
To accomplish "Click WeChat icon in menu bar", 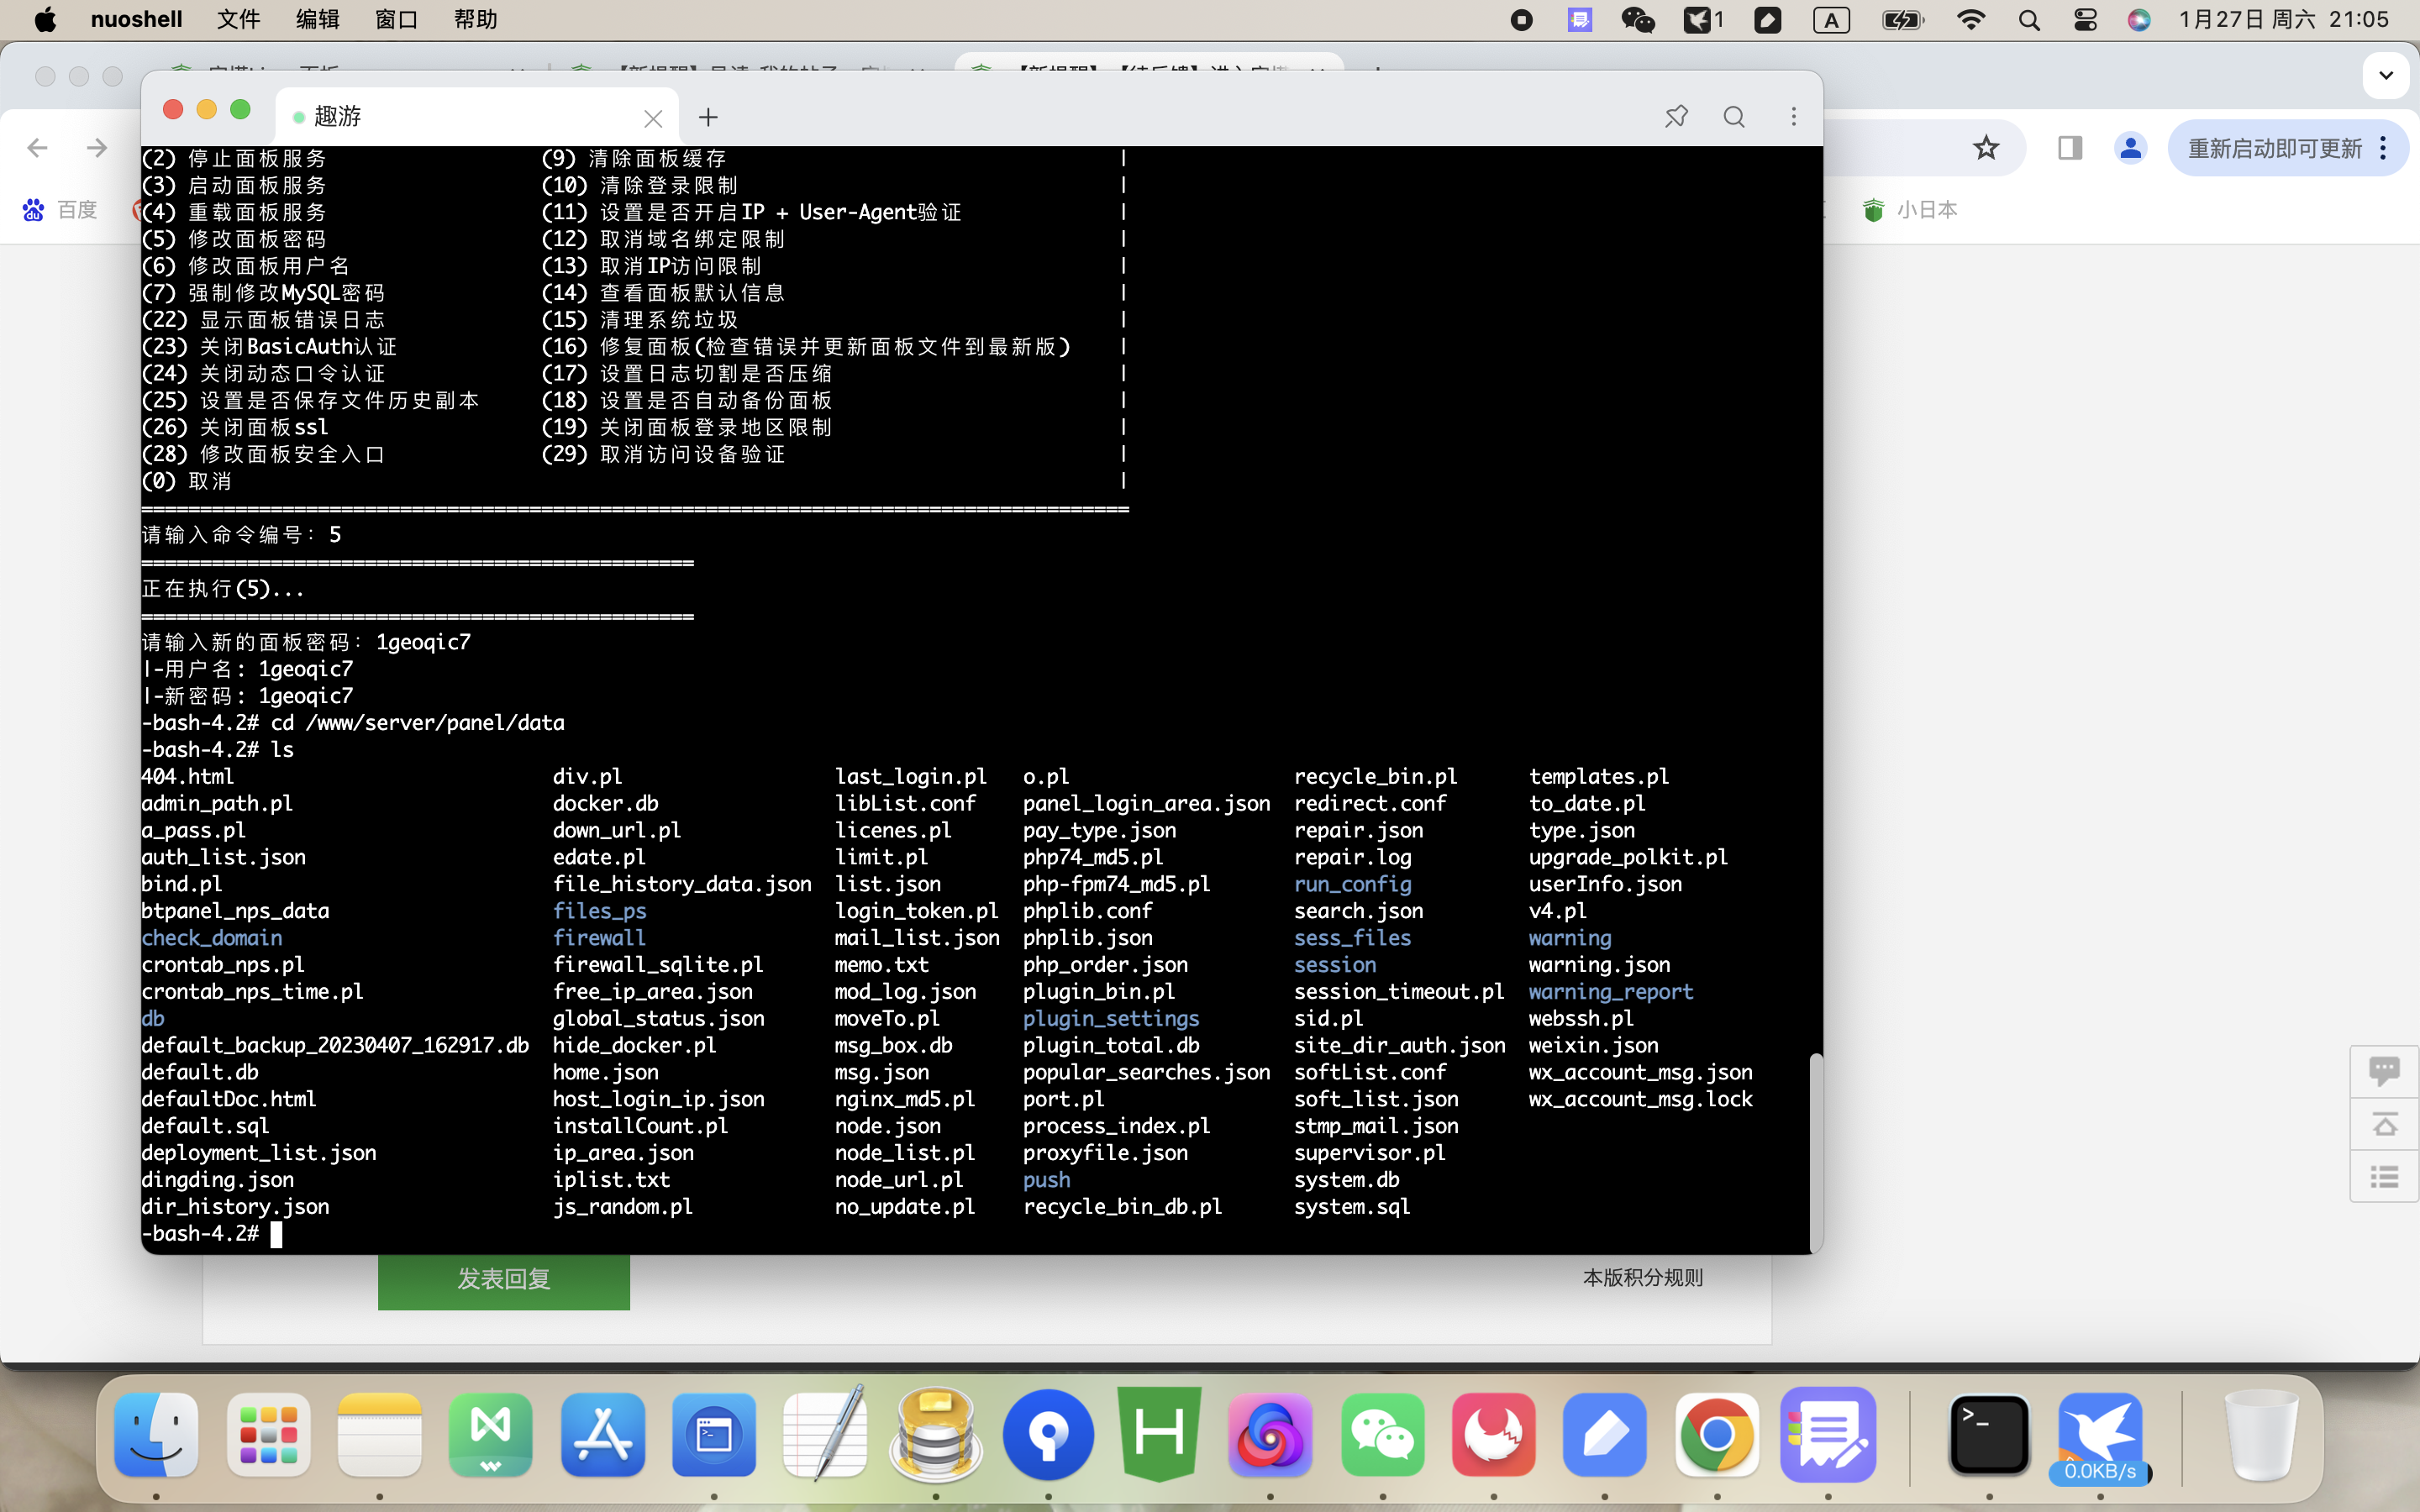I will 1638,19.
